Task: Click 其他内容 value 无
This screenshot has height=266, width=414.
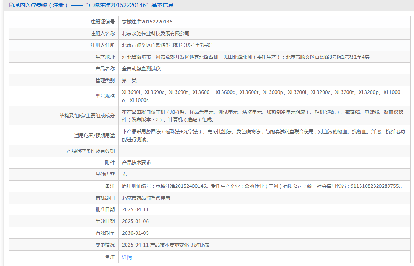Action: click(124, 174)
